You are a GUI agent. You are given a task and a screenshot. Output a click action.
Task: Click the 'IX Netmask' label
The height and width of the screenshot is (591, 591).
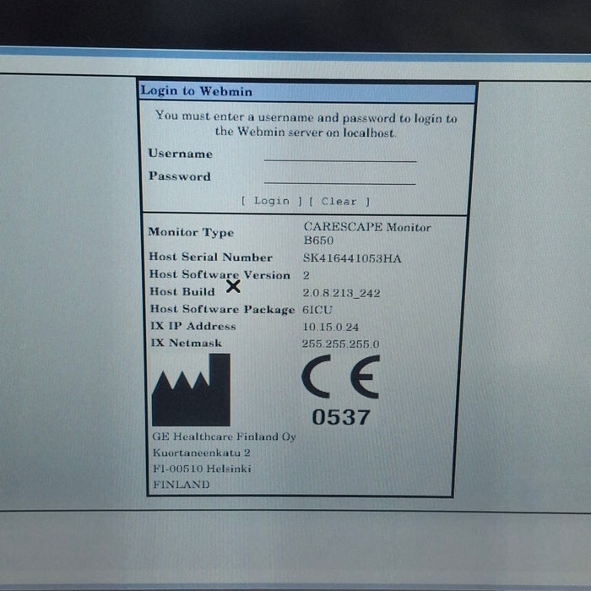(x=187, y=343)
